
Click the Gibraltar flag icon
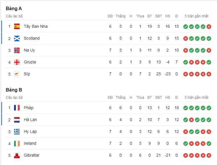click(x=17, y=155)
